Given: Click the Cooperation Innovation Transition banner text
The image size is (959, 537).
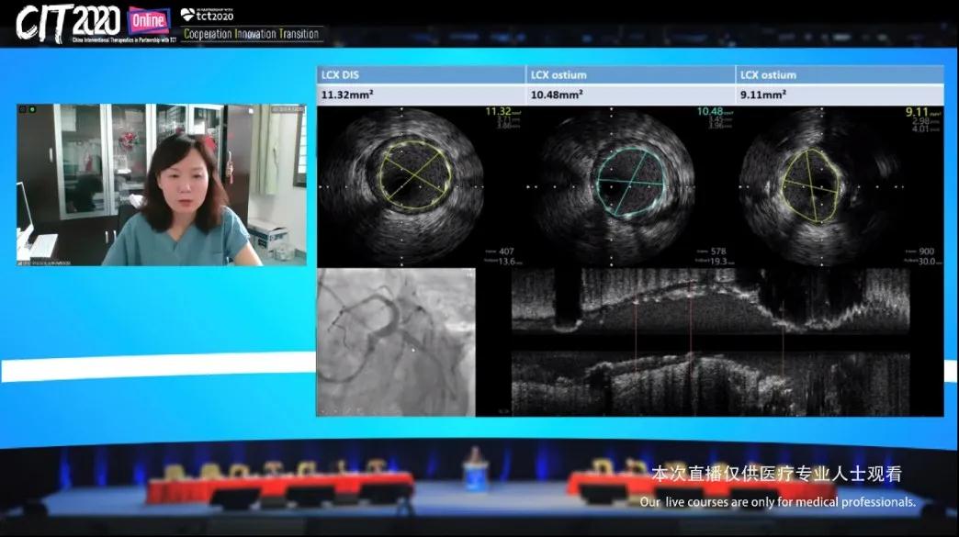Looking at the screenshot, I should [252, 34].
